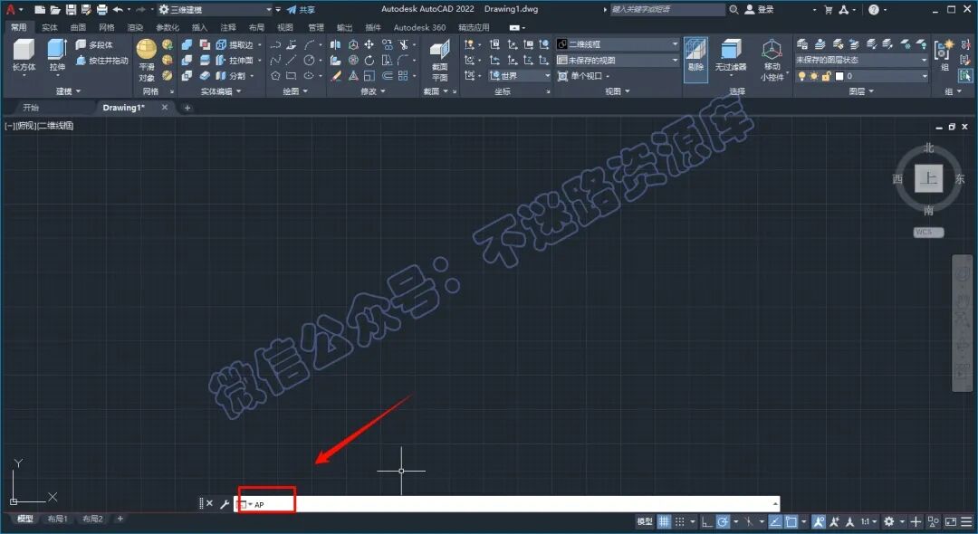Expand the 建模 panel
978x534 pixels.
(x=68, y=91)
